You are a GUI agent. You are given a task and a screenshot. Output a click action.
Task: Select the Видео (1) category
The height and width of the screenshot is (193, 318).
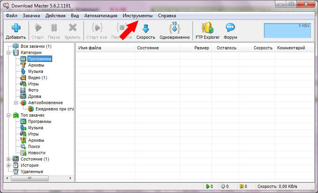click(x=37, y=78)
